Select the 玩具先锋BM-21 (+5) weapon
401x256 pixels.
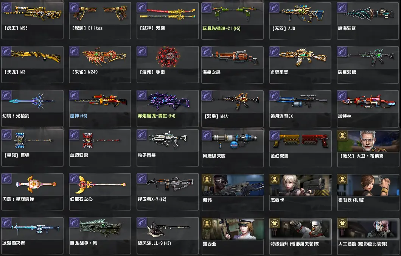coord(233,21)
